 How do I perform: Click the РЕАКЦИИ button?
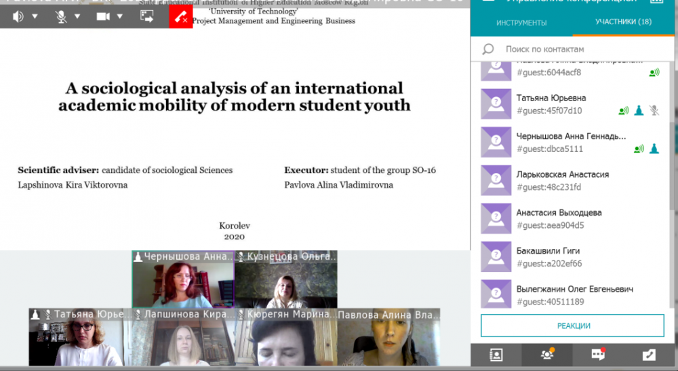574,326
